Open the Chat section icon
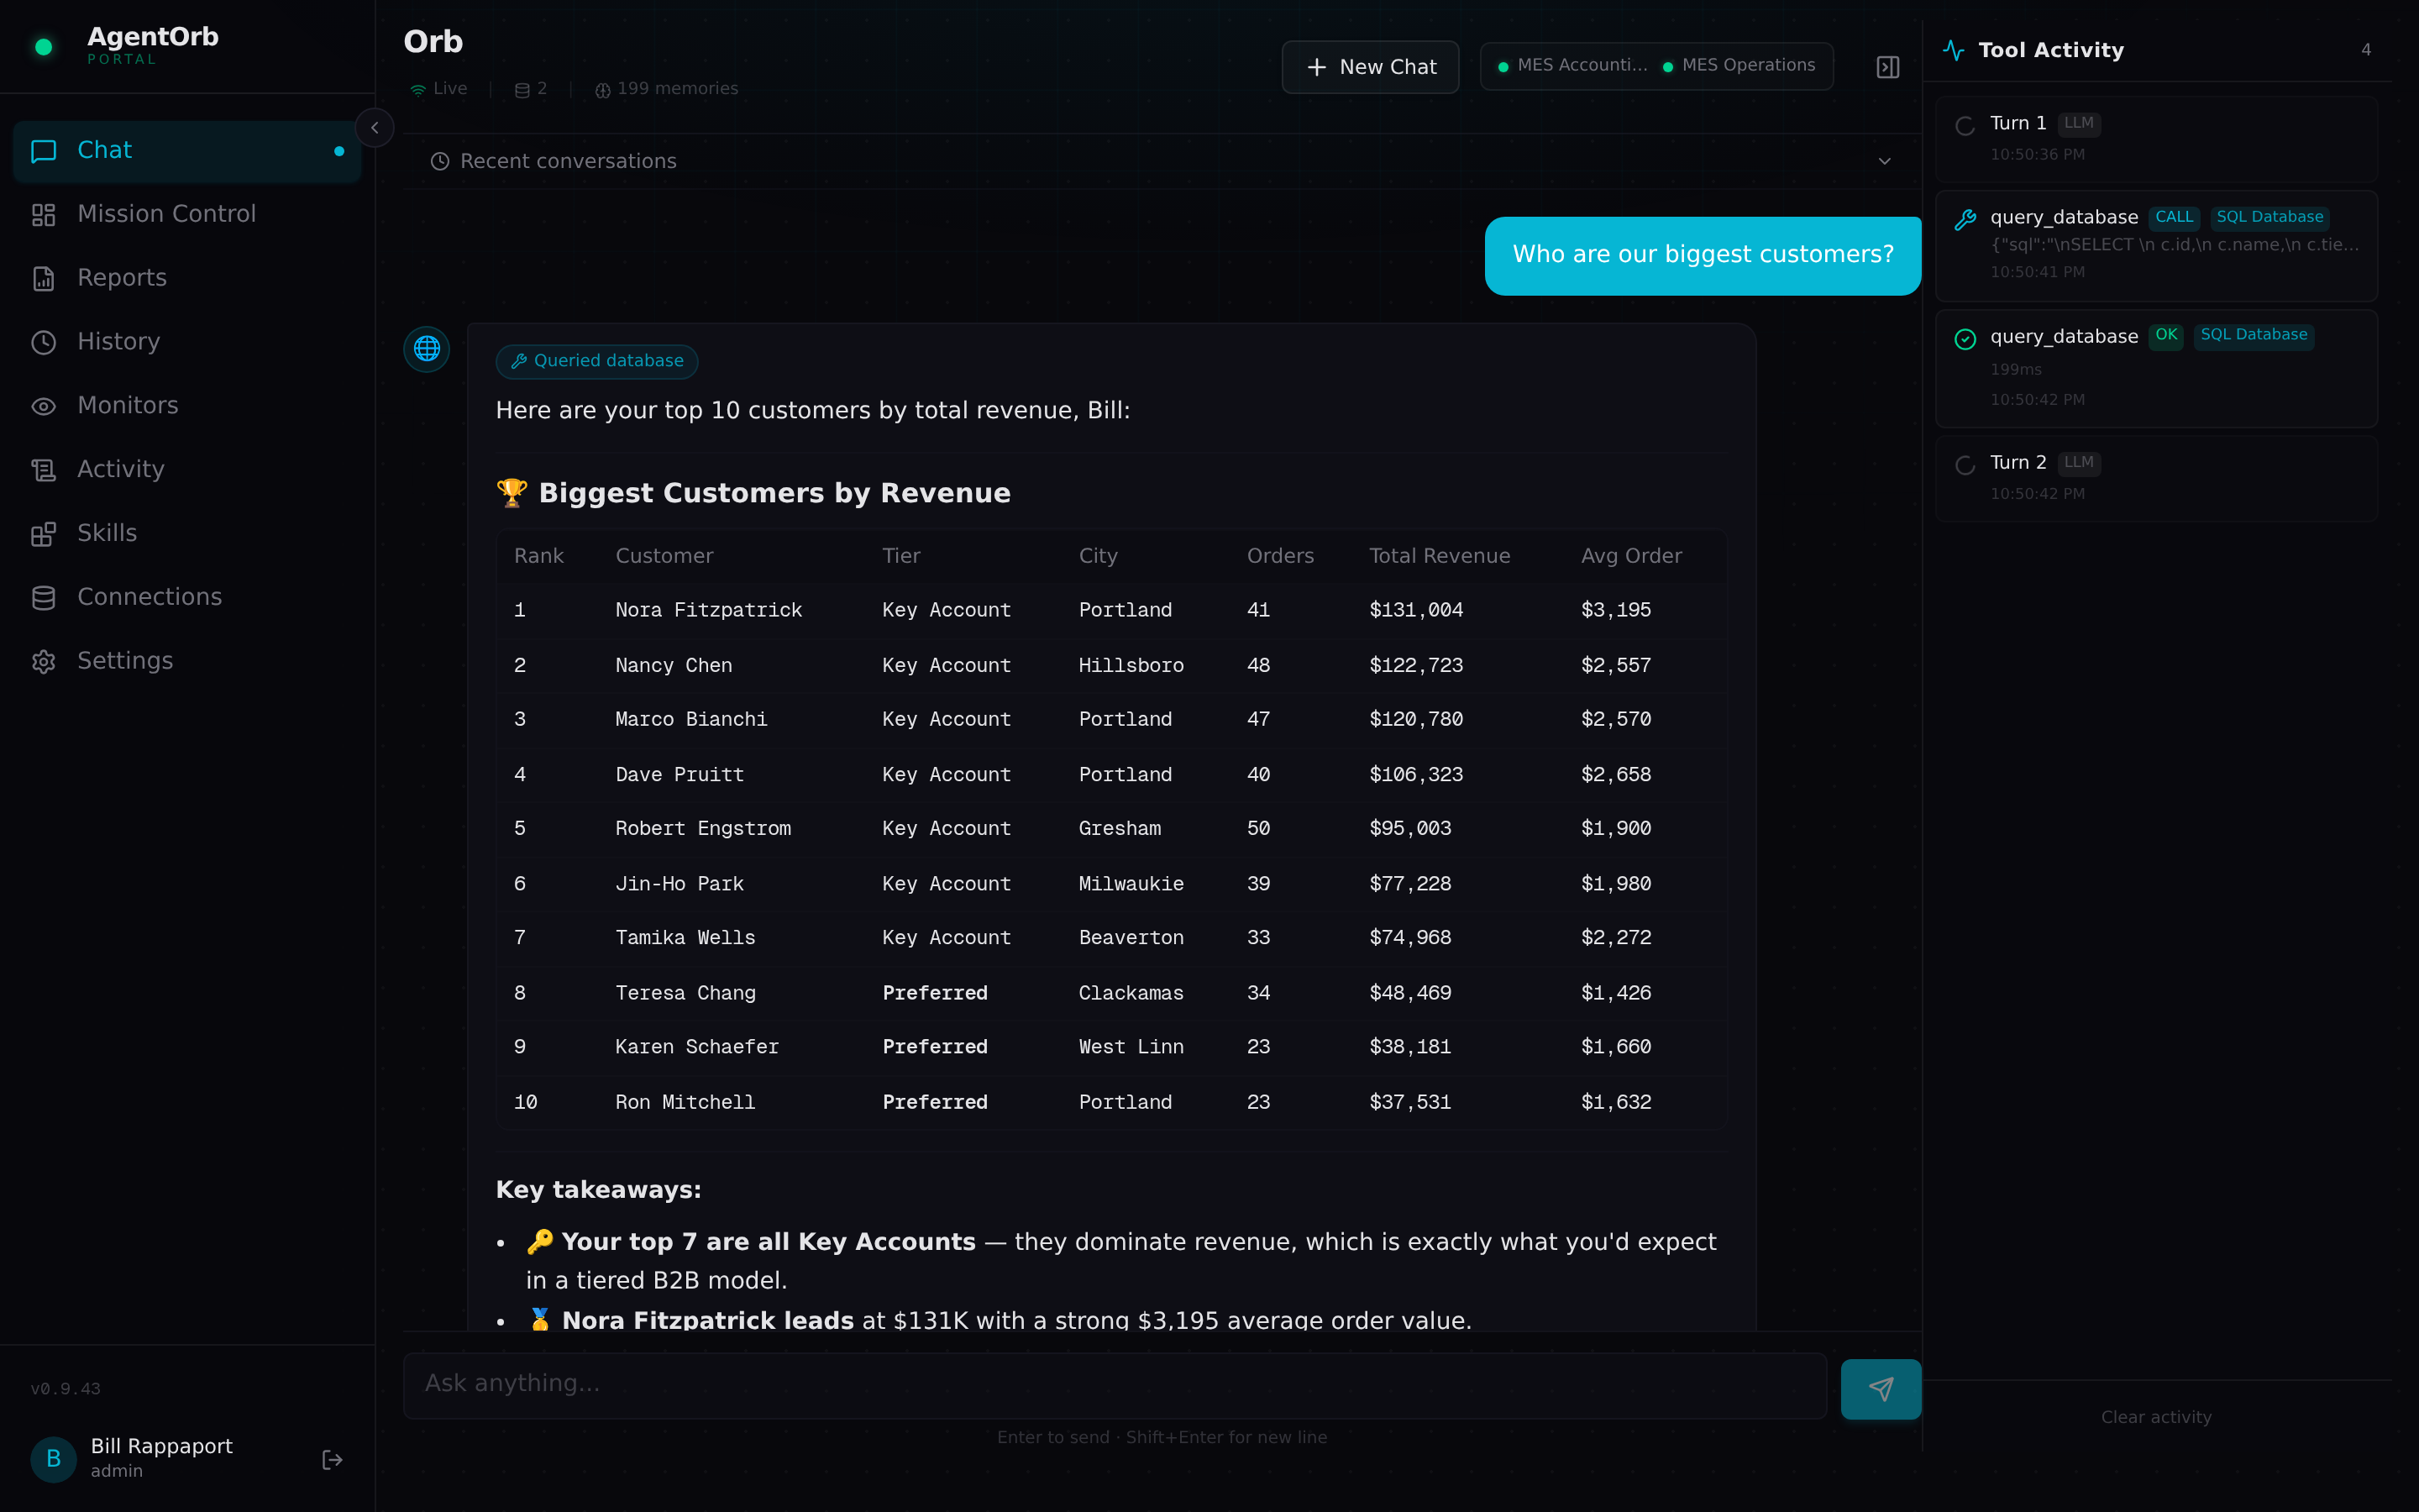Image resolution: width=2419 pixels, height=1512 pixels. (43, 151)
